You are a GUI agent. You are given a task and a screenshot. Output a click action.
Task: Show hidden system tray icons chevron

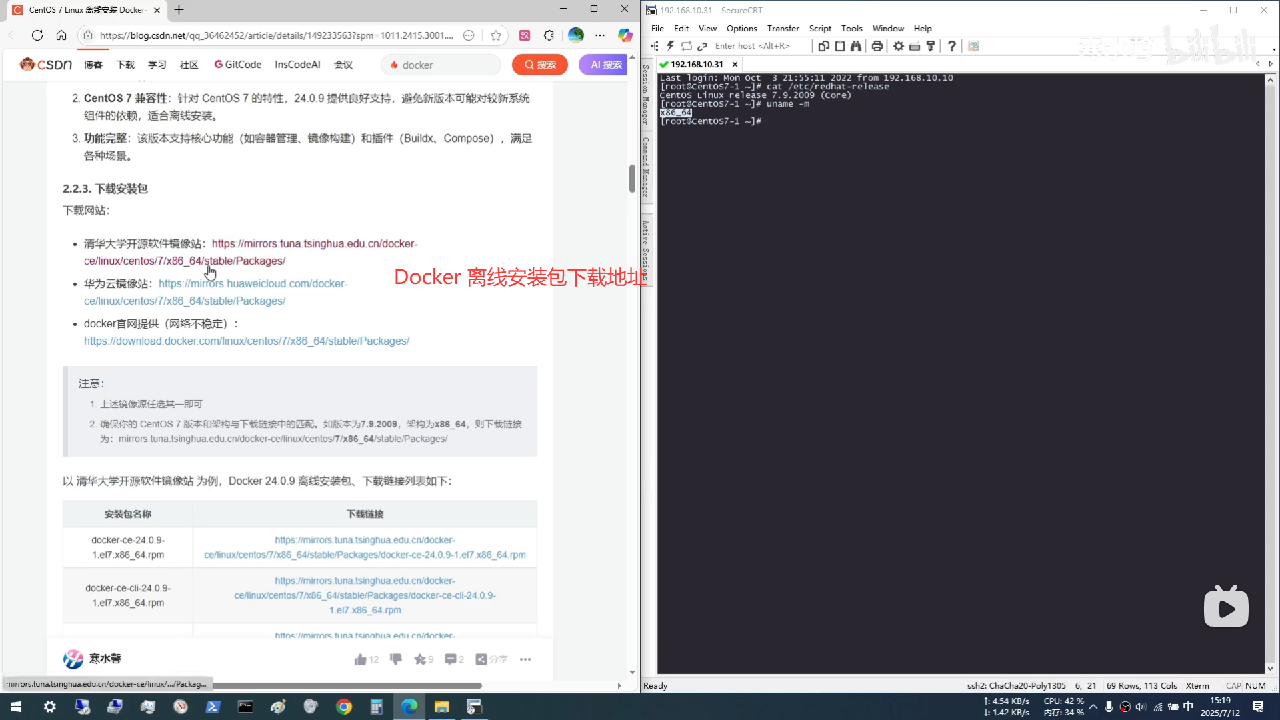1093,707
